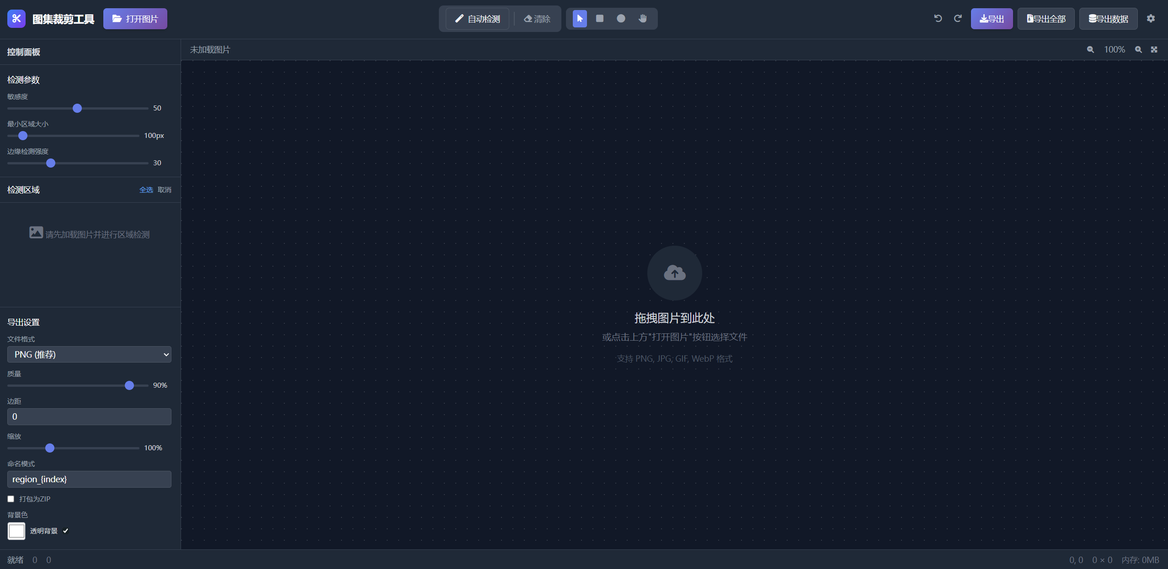1168x569 pixels.
Task: Open settings via the gear icon
Action: (1151, 19)
